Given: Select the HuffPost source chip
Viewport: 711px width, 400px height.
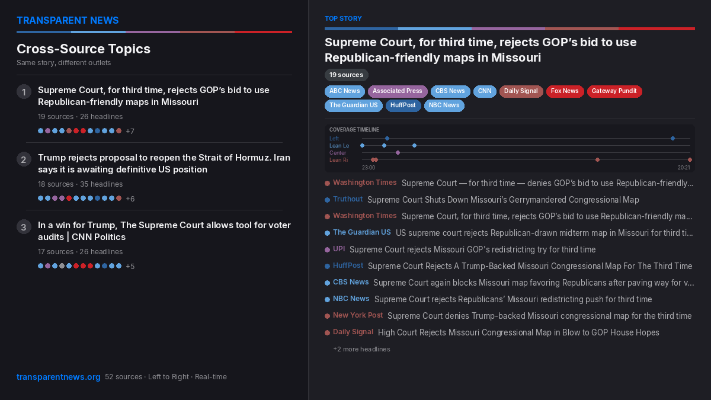Looking at the screenshot, I should click(403, 105).
